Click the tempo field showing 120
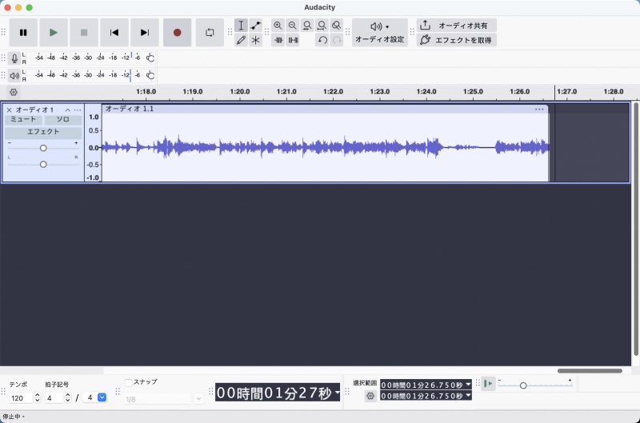 point(21,398)
